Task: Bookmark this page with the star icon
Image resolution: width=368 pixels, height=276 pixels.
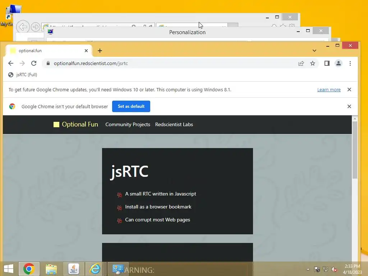Action: click(313, 63)
